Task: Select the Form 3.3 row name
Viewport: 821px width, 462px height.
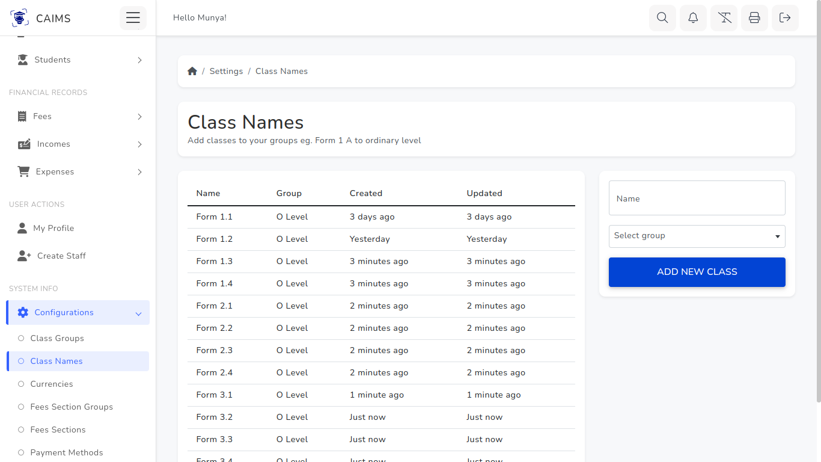Action: click(214, 439)
